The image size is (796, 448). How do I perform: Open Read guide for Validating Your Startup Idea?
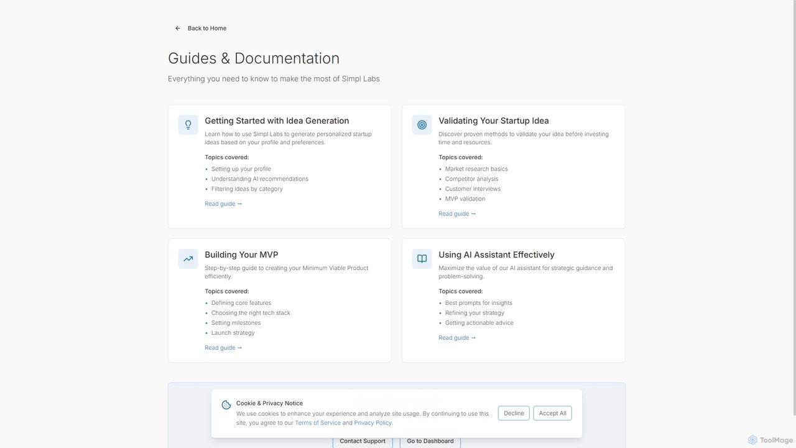click(x=457, y=214)
